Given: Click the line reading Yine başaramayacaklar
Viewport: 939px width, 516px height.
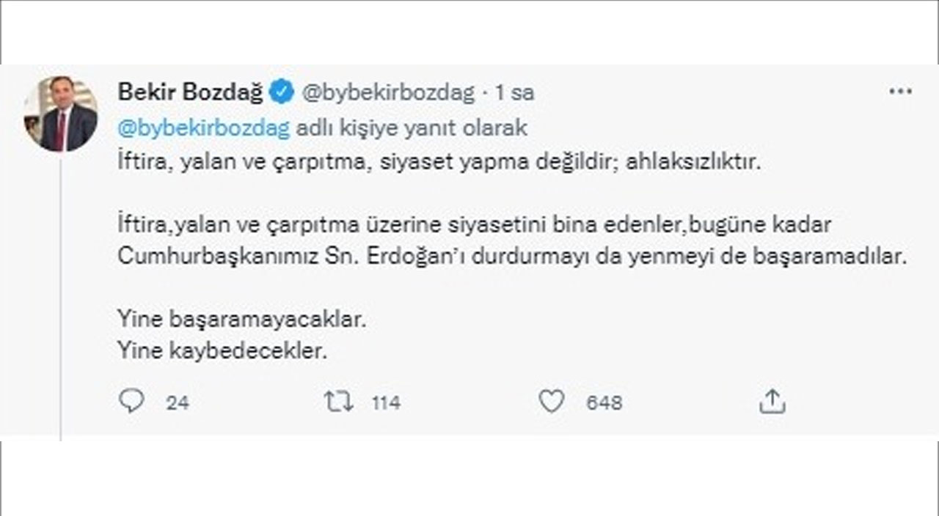Looking at the screenshot, I should coord(245,318).
